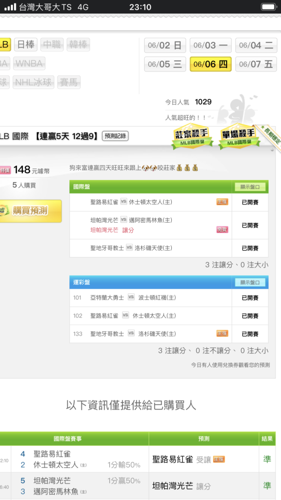
Task: Click VS icon in game 101 row
Action: tap(131, 297)
